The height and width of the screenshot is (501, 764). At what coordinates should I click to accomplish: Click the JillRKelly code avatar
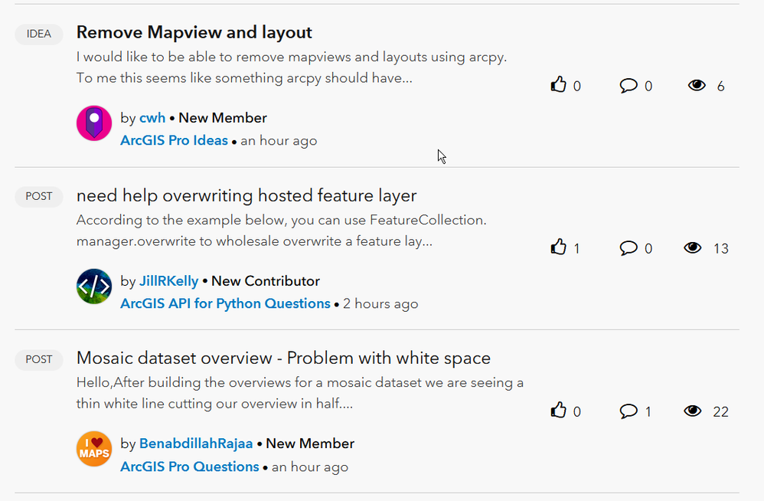coord(94,287)
